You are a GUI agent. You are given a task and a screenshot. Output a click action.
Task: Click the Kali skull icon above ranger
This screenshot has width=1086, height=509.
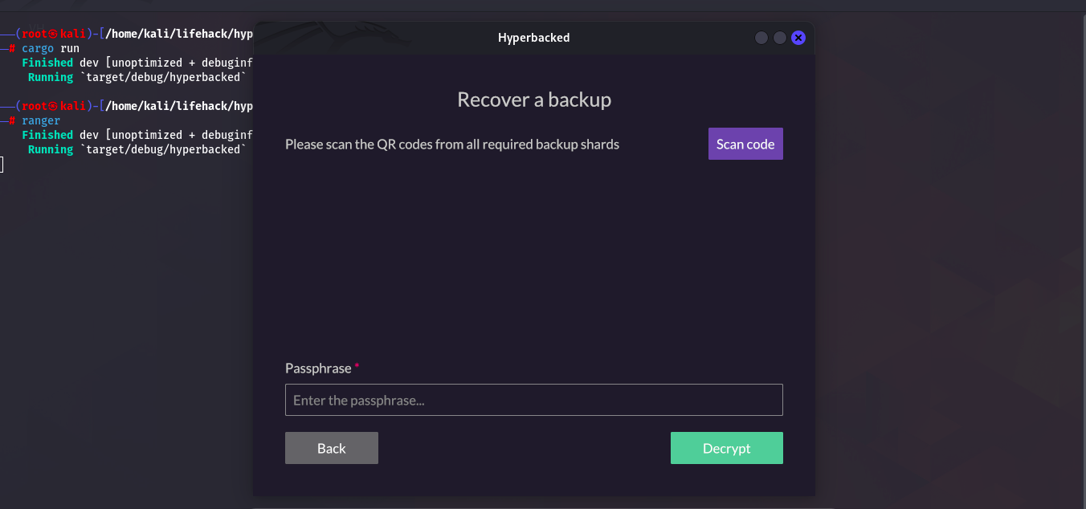click(x=54, y=106)
